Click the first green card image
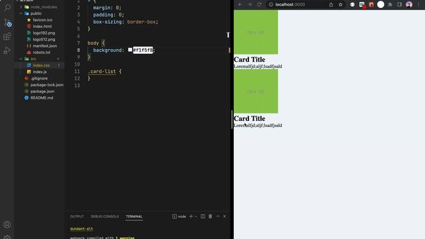The height and width of the screenshot is (239, 425). click(x=256, y=33)
